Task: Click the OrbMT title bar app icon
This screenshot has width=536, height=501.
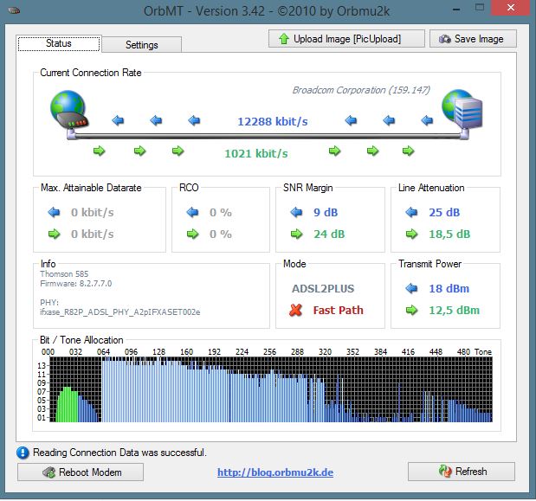Action: pos(14,11)
